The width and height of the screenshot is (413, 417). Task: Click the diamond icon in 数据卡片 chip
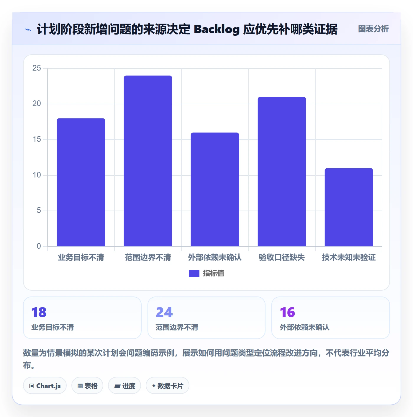tap(154, 385)
